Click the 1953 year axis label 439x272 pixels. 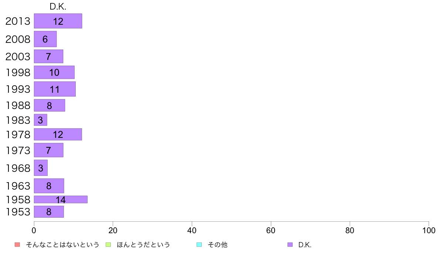pos(18,212)
